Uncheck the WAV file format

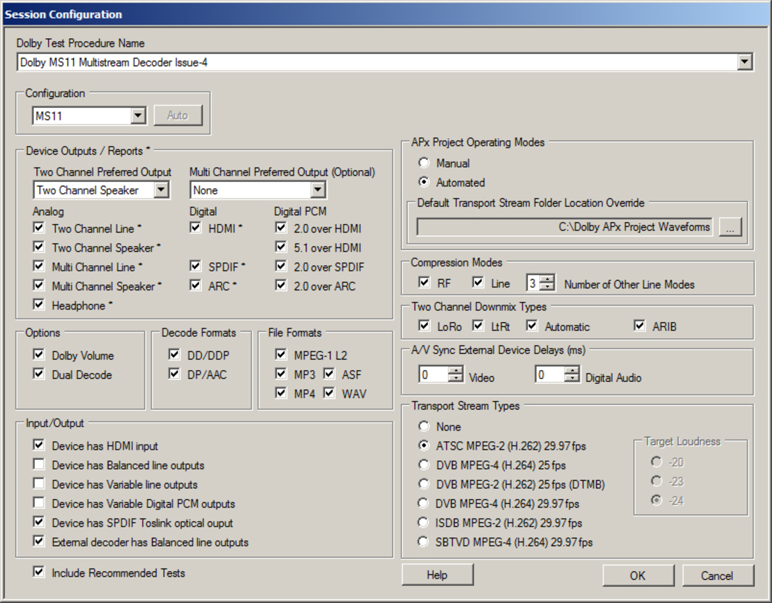point(329,393)
